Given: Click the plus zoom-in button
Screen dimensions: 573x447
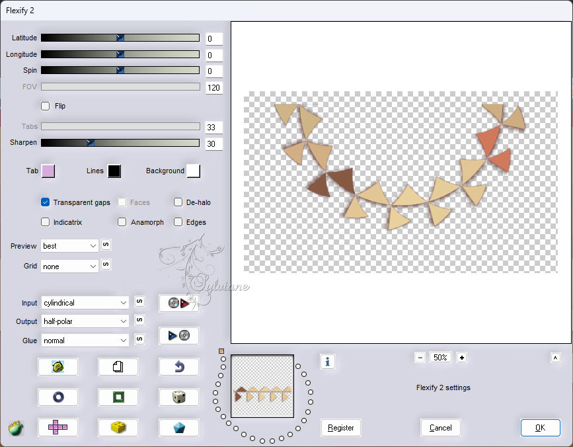Looking at the screenshot, I should pyautogui.click(x=461, y=358).
